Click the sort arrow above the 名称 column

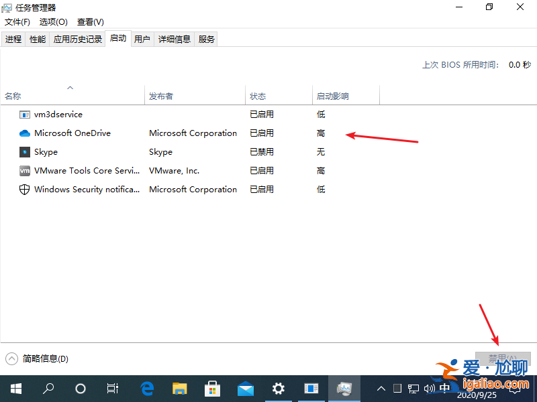coord(70,87)
